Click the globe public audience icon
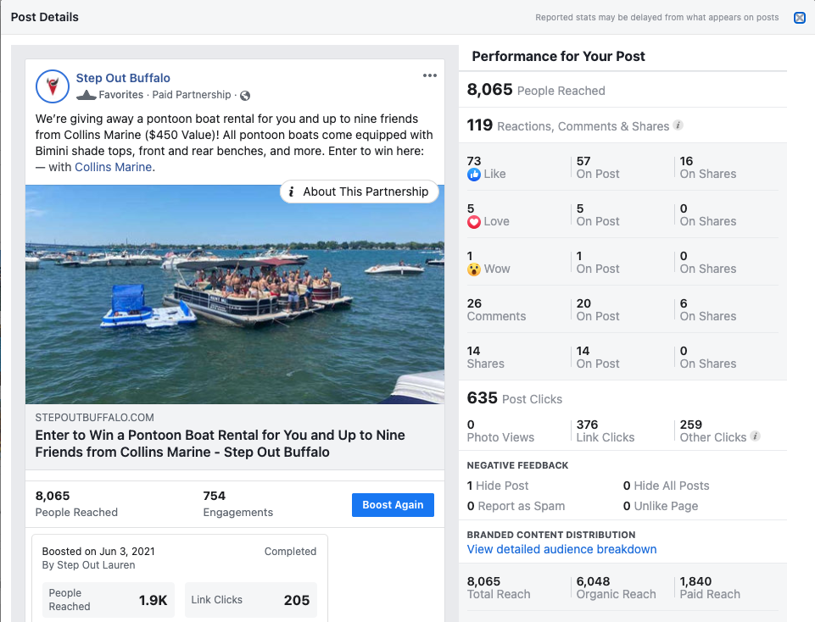Image resolution: width=815 pixels, height=622 pixels. tap(245, 96)
